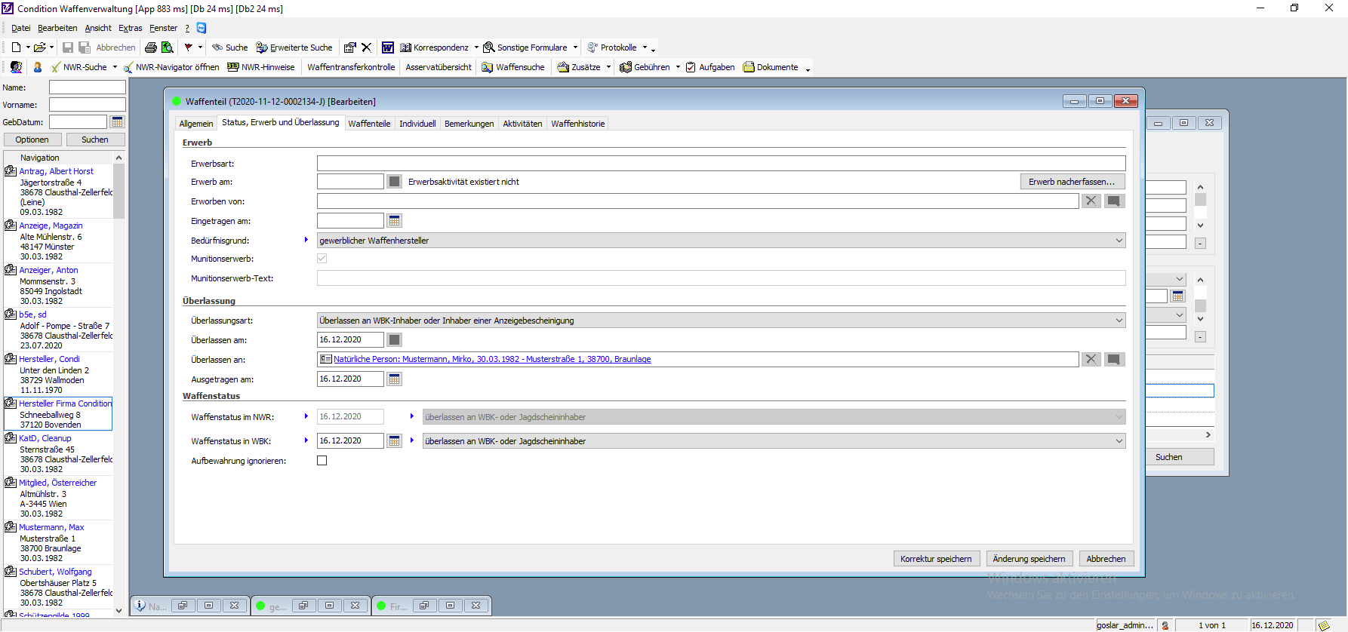Open calendar picker next to Ausgetragen am
This screenshot has height=632, width=1348.
394,379
